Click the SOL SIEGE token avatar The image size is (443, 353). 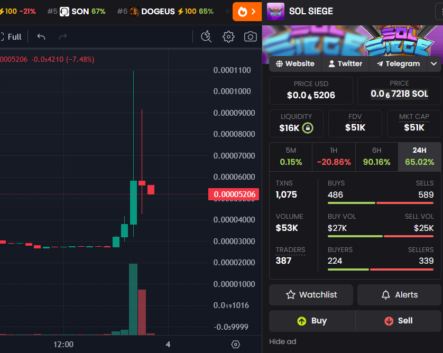(275, 11)
